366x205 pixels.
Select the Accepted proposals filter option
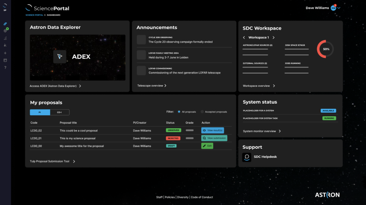(x=202, y=112)
